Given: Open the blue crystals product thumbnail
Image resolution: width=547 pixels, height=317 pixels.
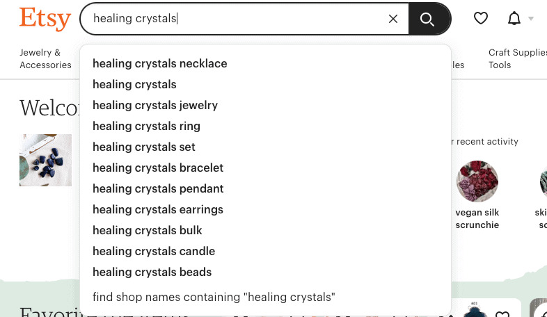Looking at the screenshot, I should 45,160.
